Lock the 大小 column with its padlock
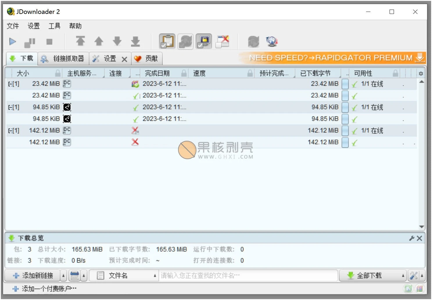The image size is (432, 300). point(57,73)
